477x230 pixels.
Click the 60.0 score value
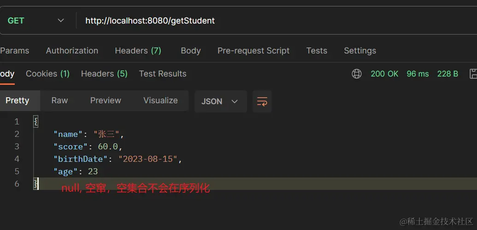[108, 147]
